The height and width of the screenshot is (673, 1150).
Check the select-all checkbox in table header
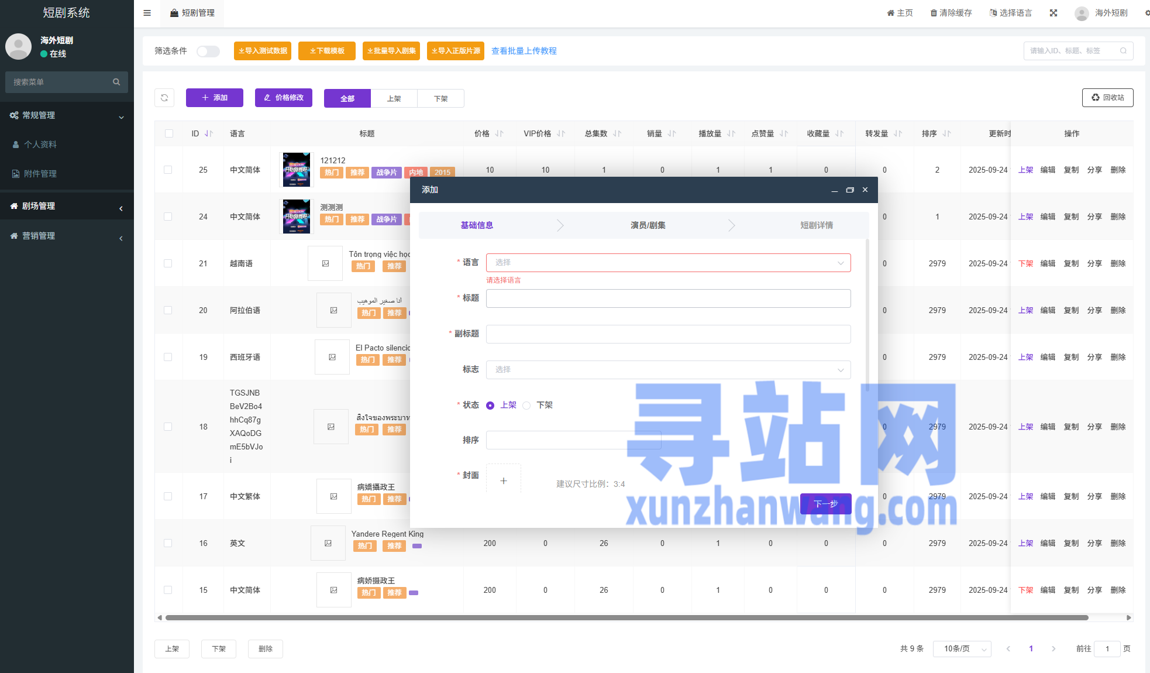pos(169,133)
